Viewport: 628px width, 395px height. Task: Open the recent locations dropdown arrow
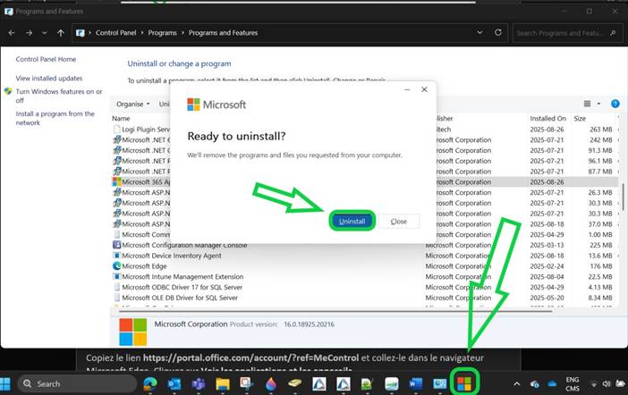pyautogui.click(x=45, y=33)
